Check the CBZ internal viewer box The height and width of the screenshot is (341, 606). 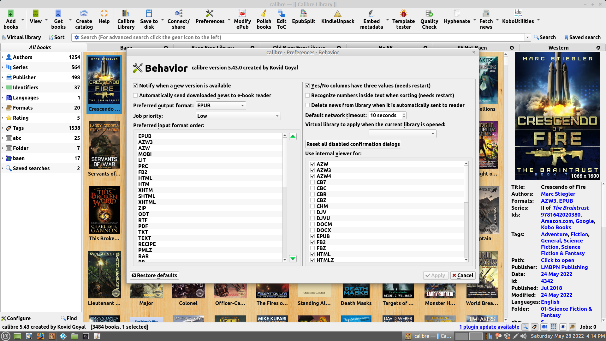pos(312,200)
